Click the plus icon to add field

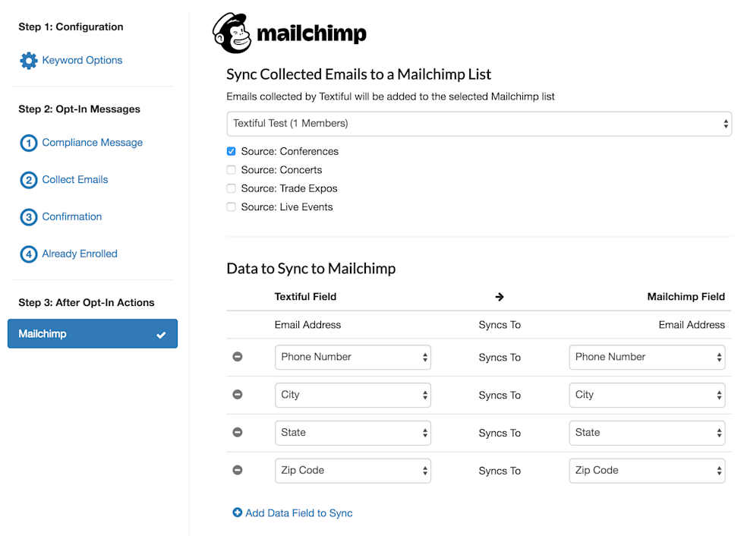pyautogui.click(x=238, y=513)
